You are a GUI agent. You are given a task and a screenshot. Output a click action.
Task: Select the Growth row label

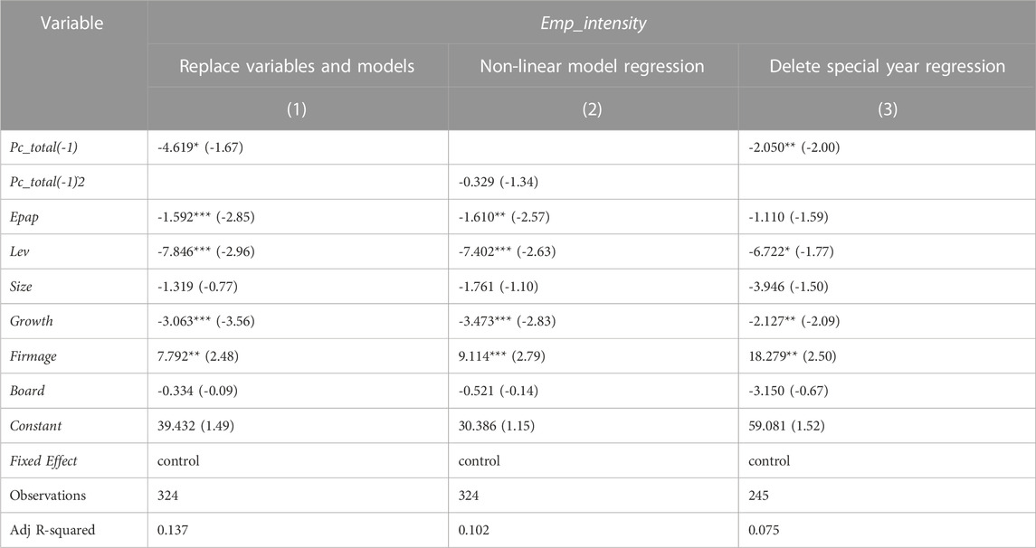31,322
